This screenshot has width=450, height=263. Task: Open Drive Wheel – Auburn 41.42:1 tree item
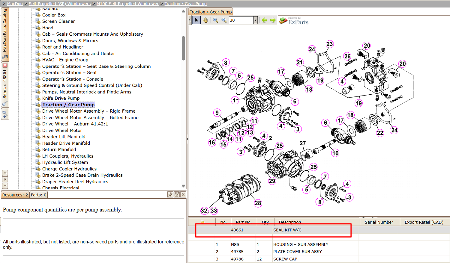75,124
